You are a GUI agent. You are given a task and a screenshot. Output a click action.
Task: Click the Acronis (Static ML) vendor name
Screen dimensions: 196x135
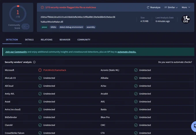point(110,70)
